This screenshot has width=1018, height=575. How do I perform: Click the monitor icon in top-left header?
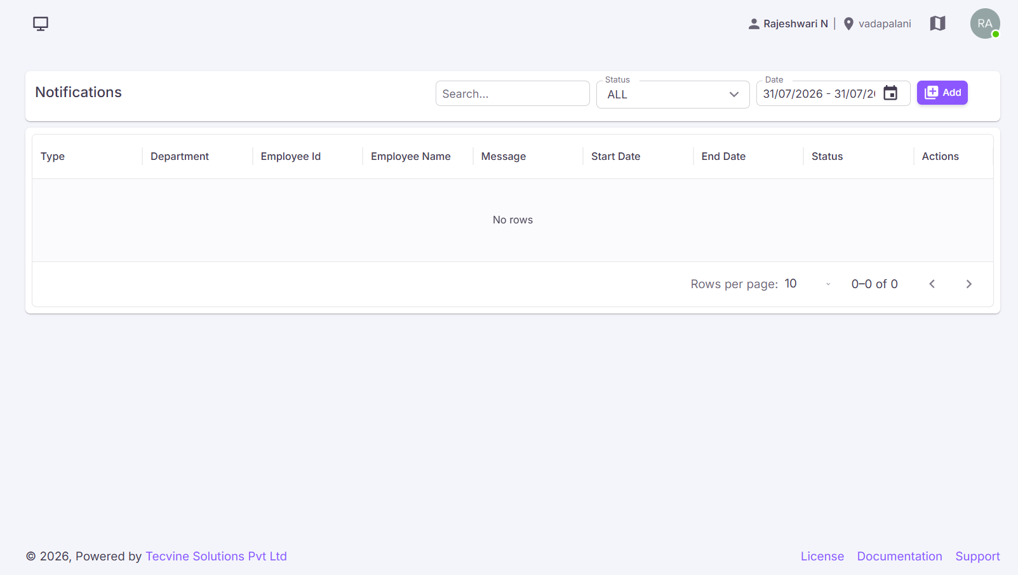click(41, 24)
